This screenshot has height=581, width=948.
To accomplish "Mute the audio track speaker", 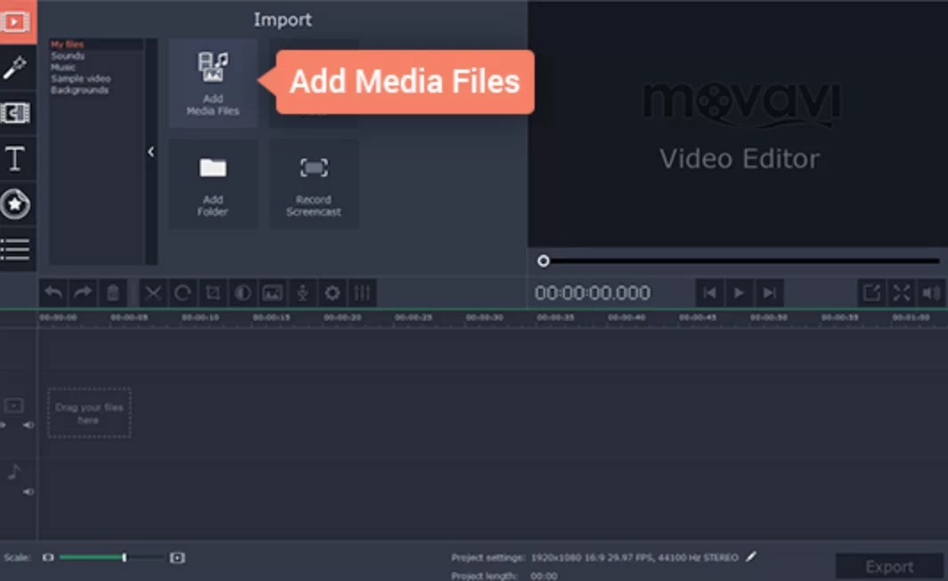I will [29, 492].
